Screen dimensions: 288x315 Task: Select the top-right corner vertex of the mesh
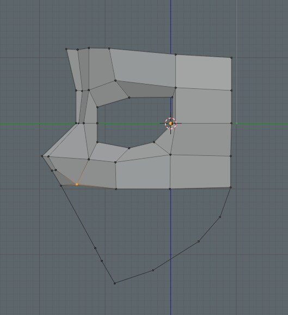point(231,58)
